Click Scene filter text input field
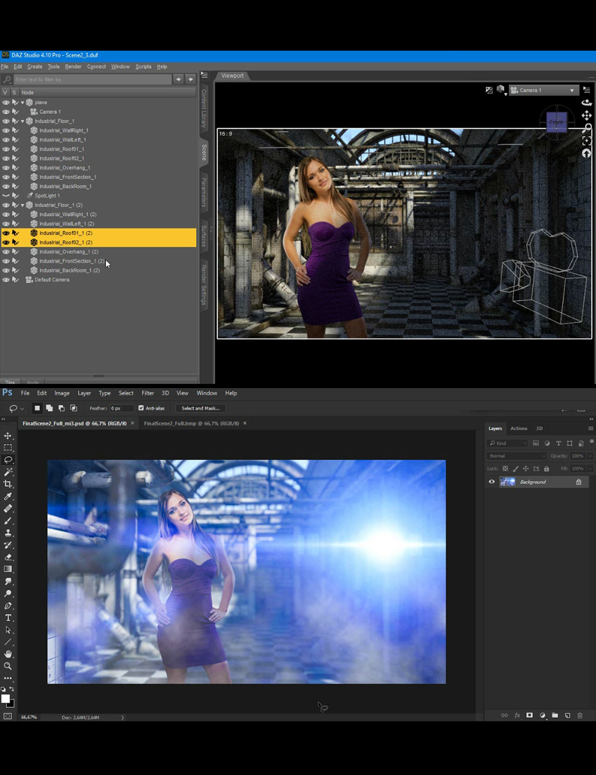596x775 pixels. click(92, 79)
